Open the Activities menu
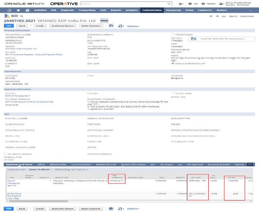Image resolution: width=259 pixels, height=214 pixels. click(x=40, y=10)
